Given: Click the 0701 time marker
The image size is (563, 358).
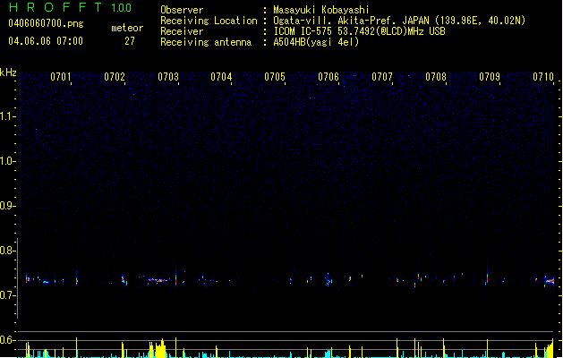Looking at the screenshot, I should click(x=60, y=77).
